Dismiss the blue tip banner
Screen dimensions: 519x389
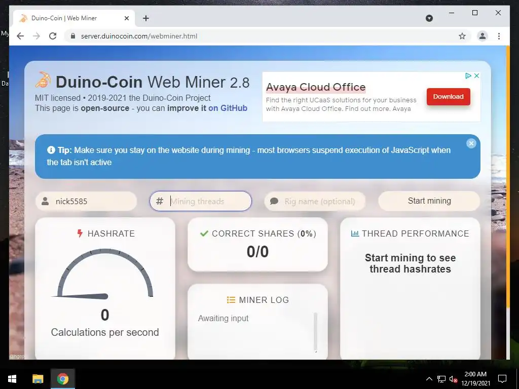click(471, 143)
